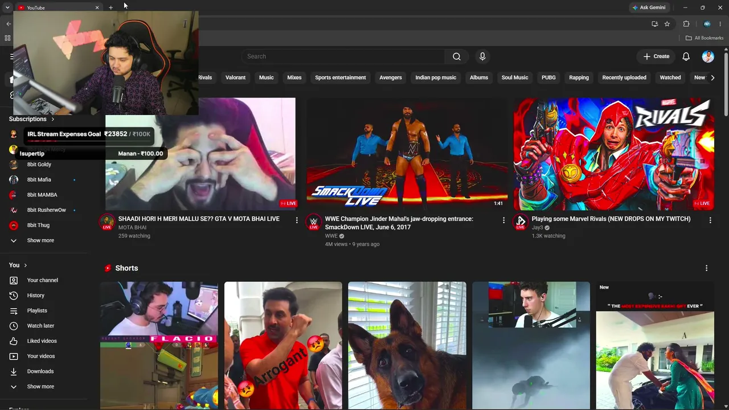Click the Your videos play icon
Screen dimensions: 729x410
[x=14, y=356]
